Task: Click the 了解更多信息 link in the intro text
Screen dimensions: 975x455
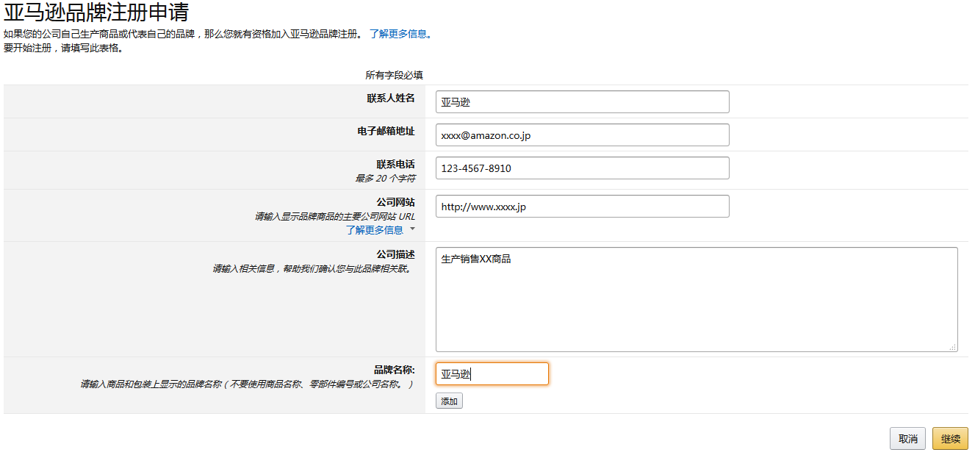Action: pyautogui.click(x=397, y=34)
